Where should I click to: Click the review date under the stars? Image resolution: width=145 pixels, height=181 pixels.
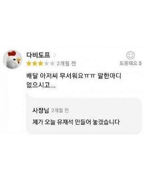pos(66,63)
